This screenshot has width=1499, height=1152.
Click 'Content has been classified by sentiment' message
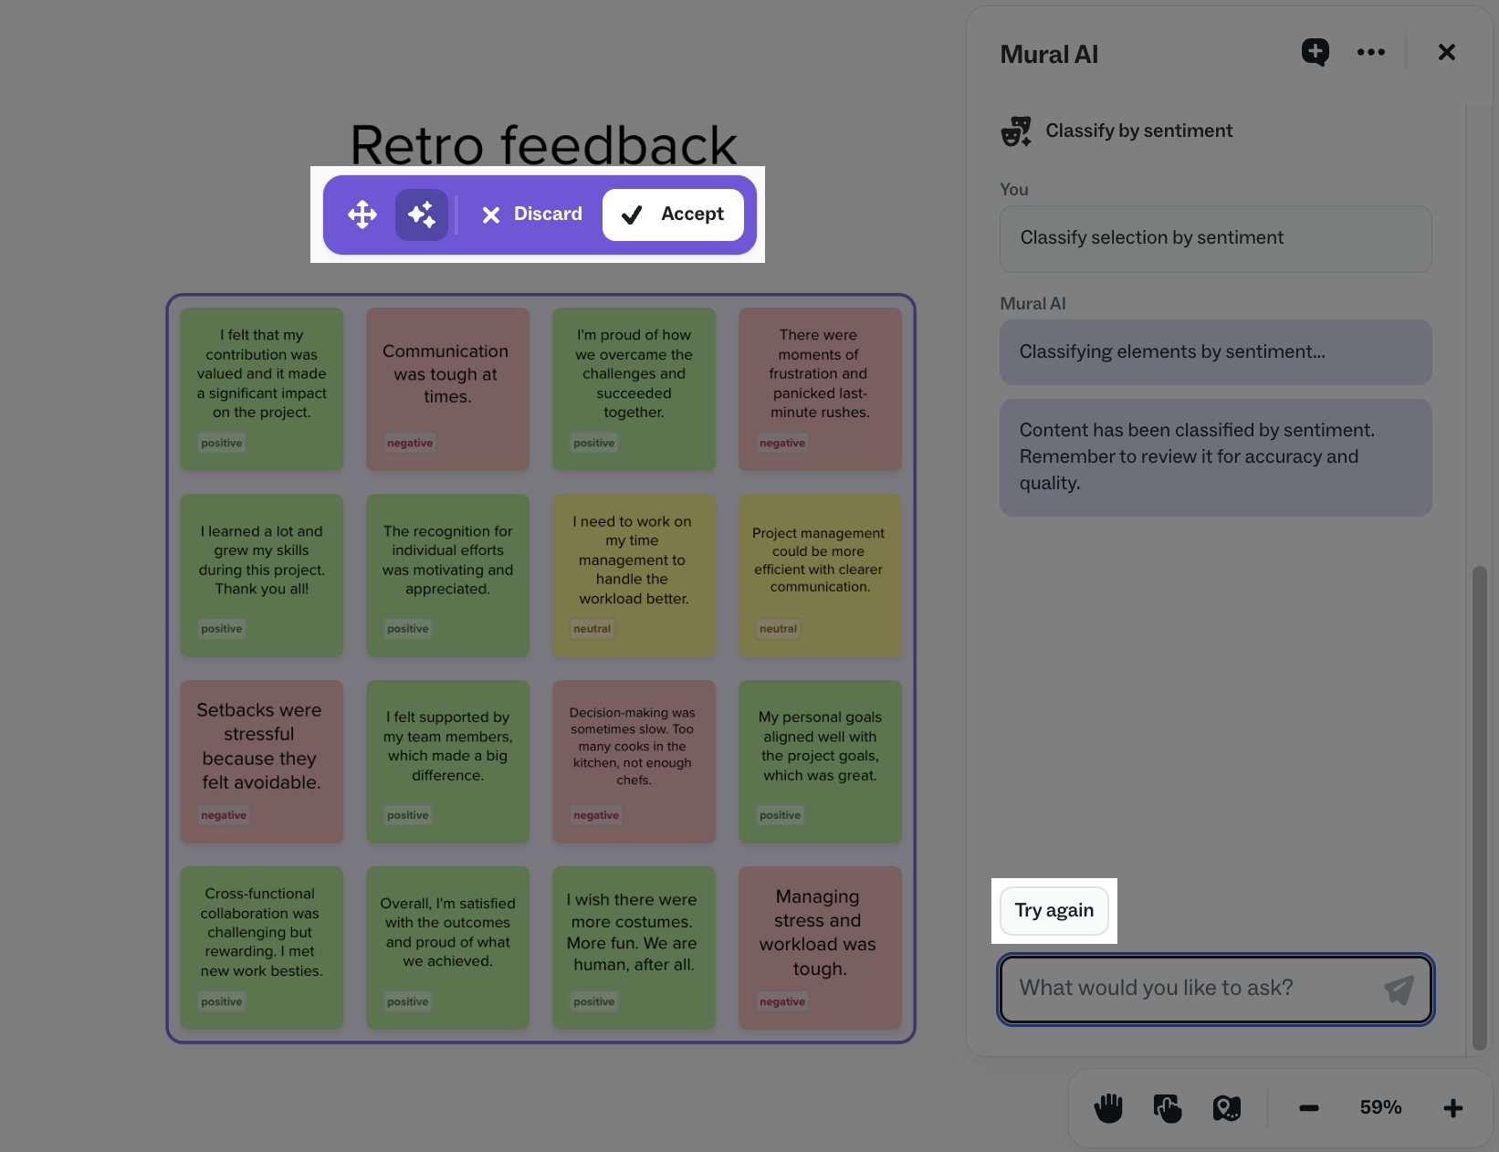(x=1215, y=457)
